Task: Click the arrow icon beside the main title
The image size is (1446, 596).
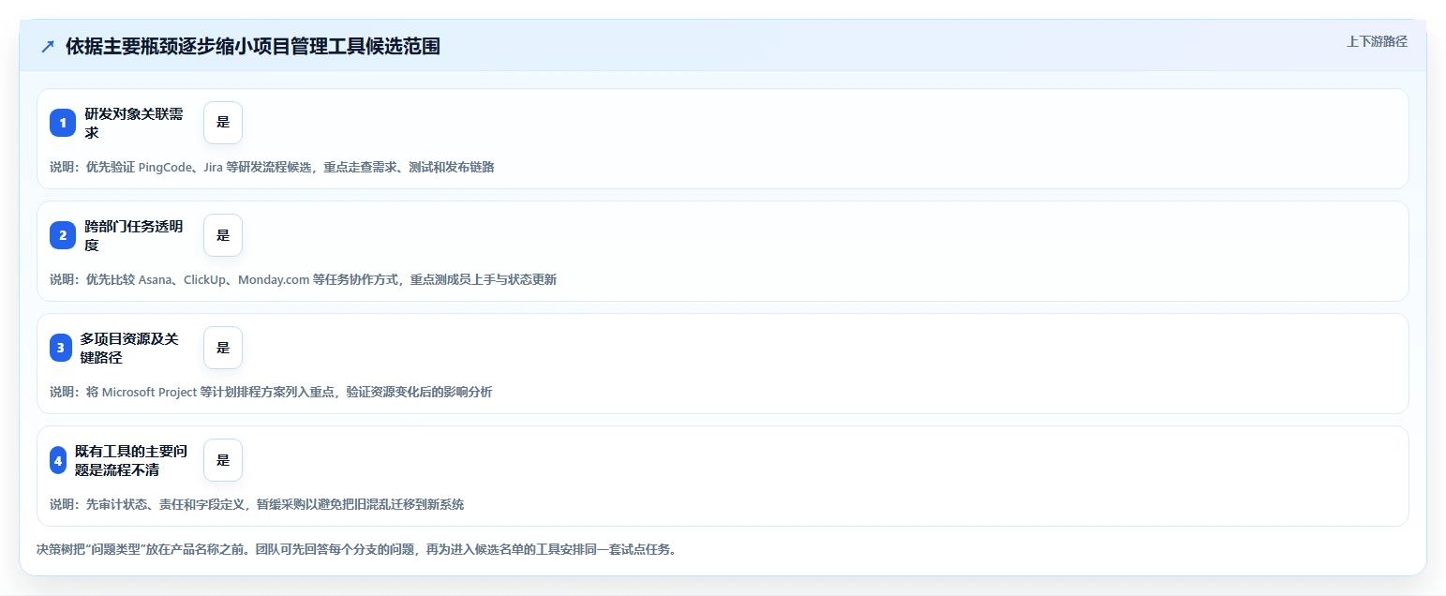Action: coord(48,47)
